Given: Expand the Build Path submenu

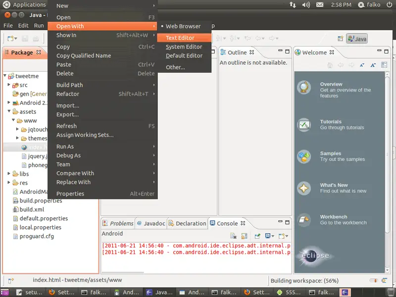Looking at the screenshot, I should pos(102,85).
